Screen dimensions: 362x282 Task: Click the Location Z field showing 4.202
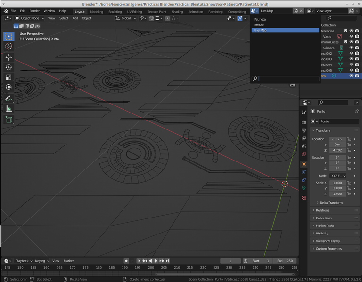(337, 150)
